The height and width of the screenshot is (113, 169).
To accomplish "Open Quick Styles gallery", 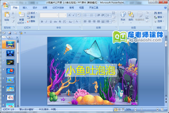I will (x=140, y=17).
